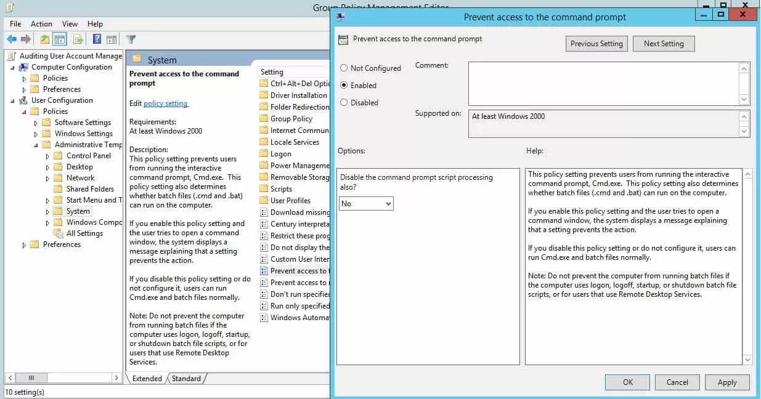Open the Action menu
Screen dimensions: 761x399
pyautogui.click(x=41, y=23)
